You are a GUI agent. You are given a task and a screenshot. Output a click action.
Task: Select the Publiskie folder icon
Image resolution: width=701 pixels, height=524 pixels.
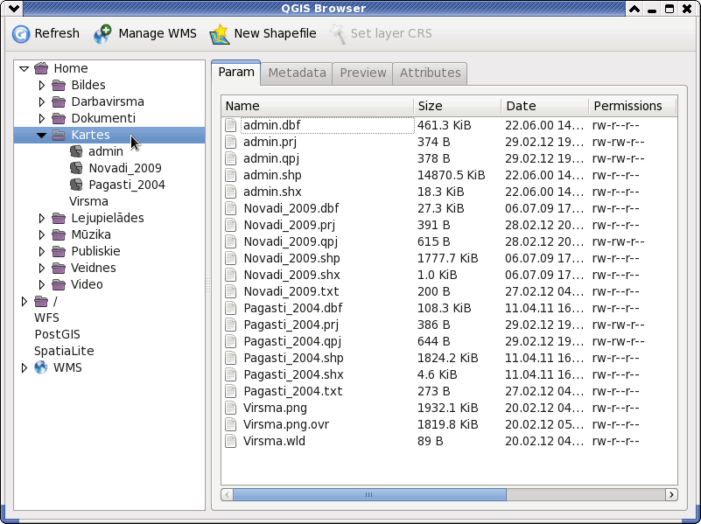(59, 251)
